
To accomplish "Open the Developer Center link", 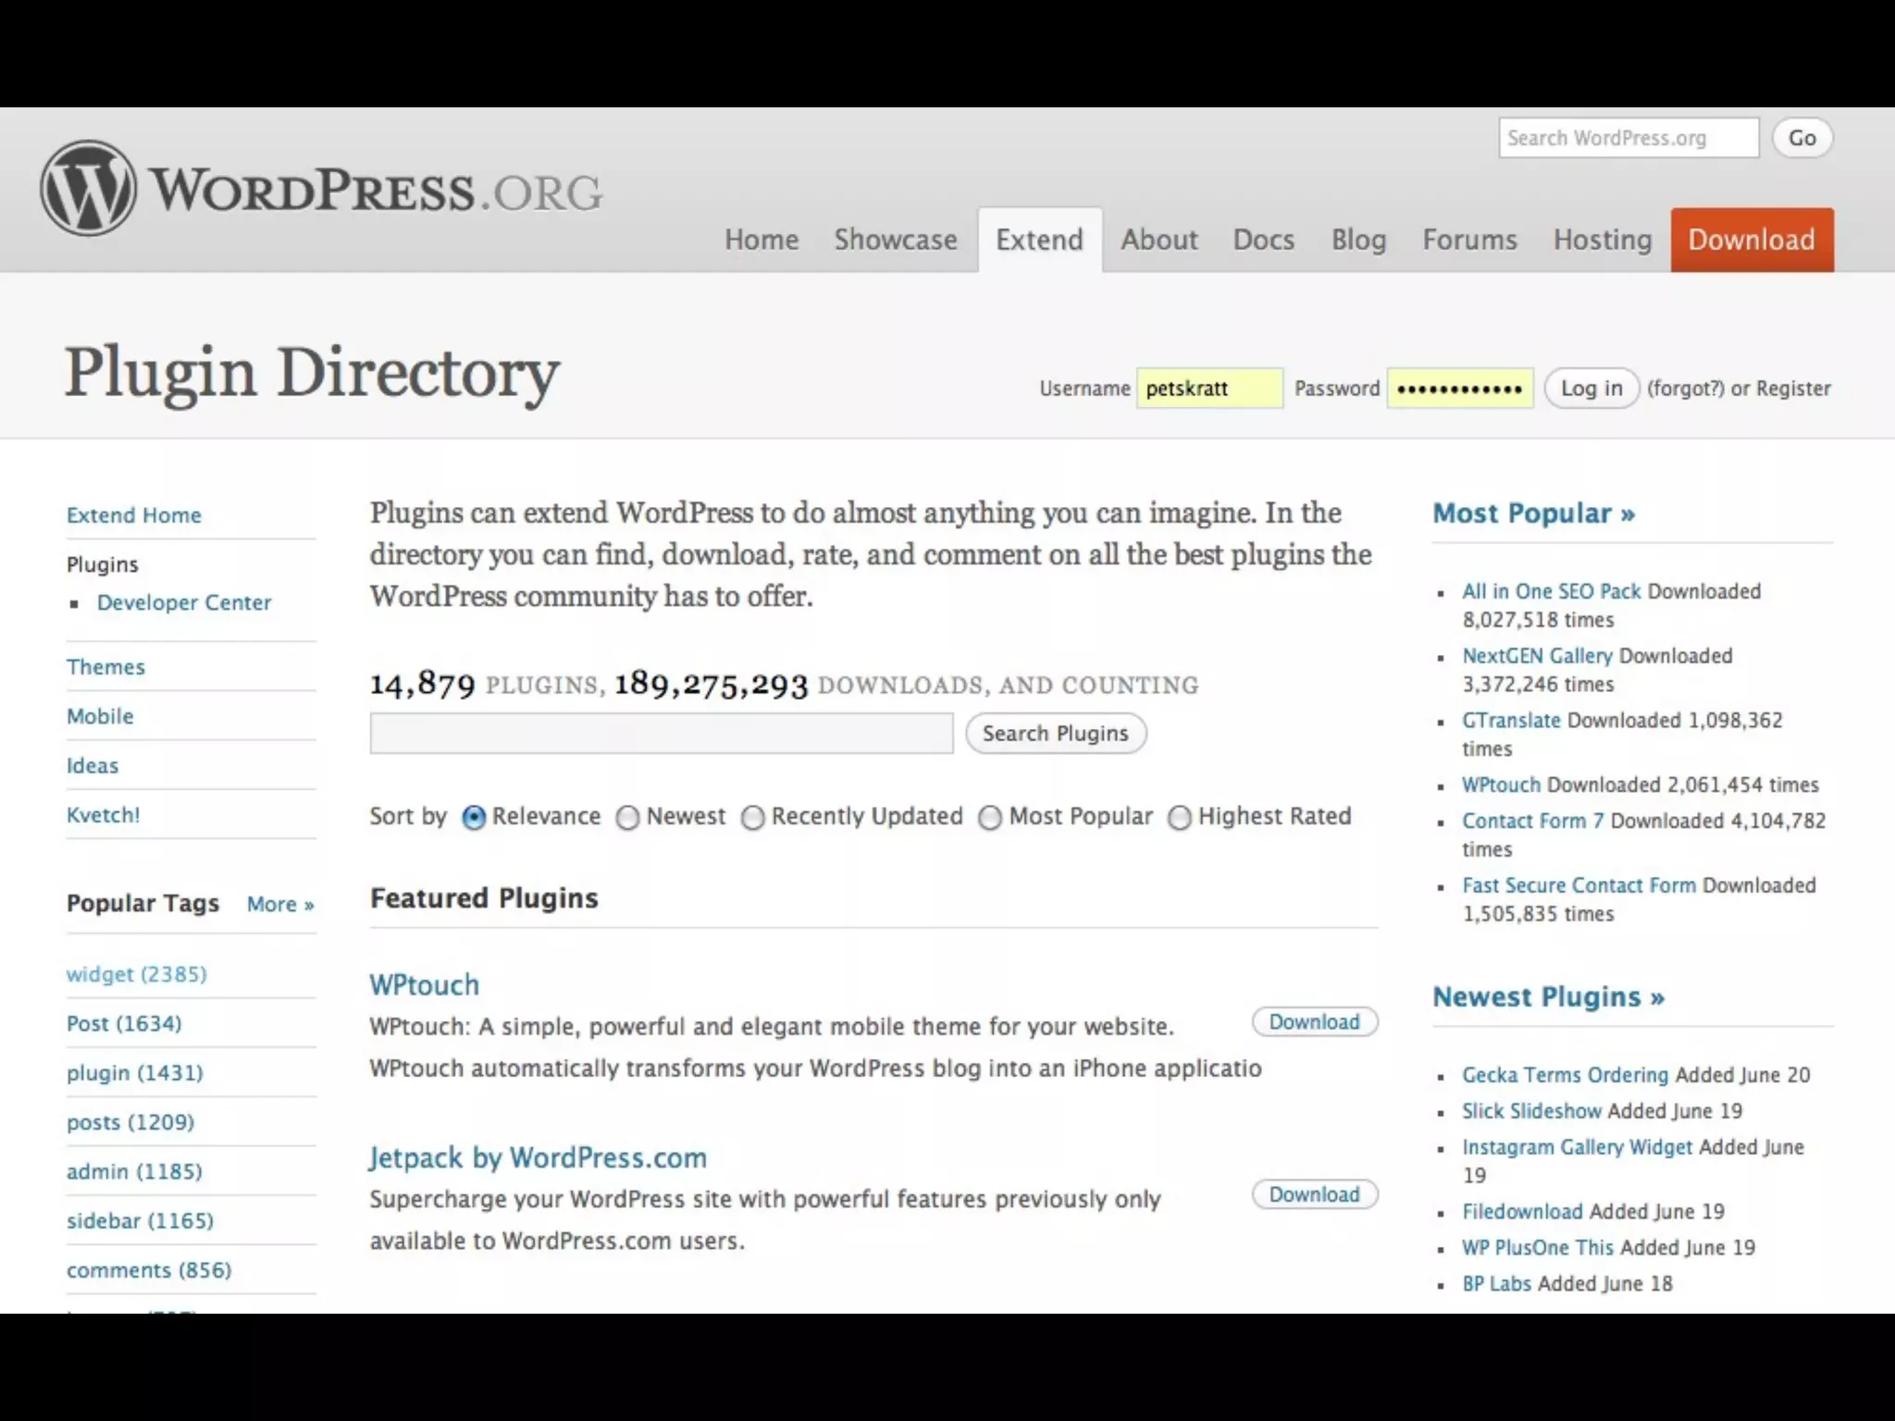I will click(x=184, y=603).
